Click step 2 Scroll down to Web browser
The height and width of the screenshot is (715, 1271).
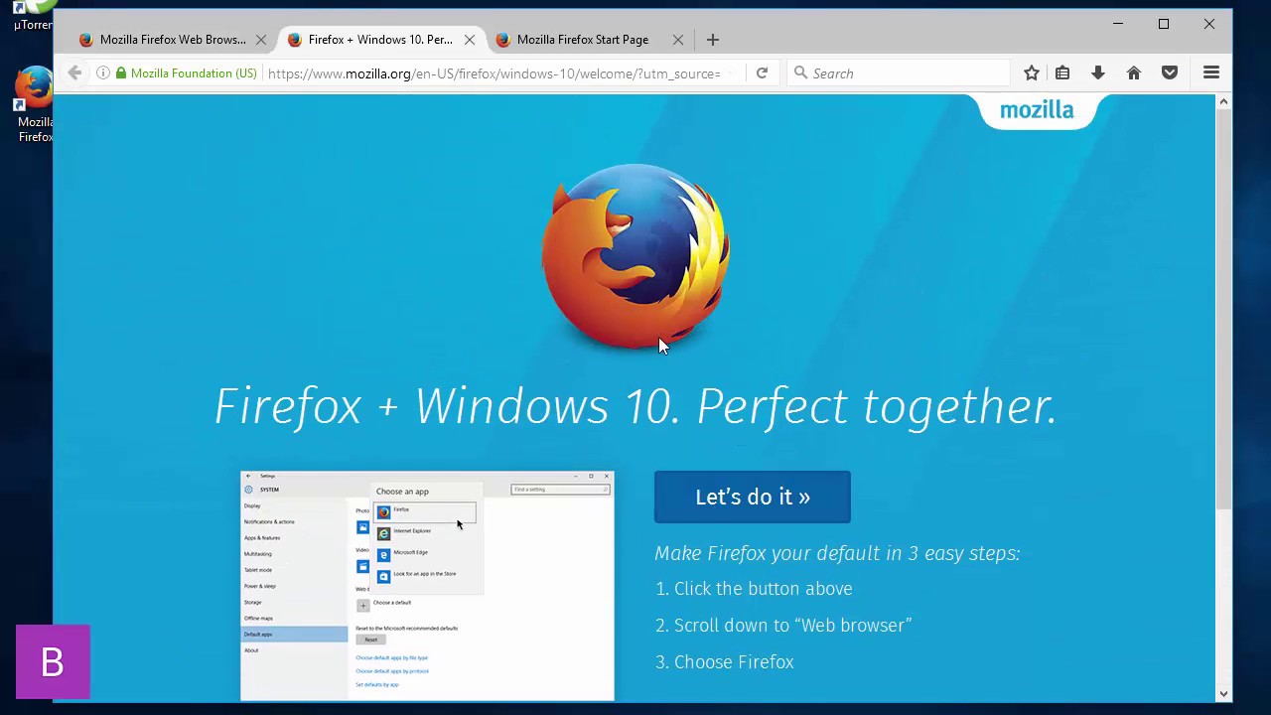783,626
